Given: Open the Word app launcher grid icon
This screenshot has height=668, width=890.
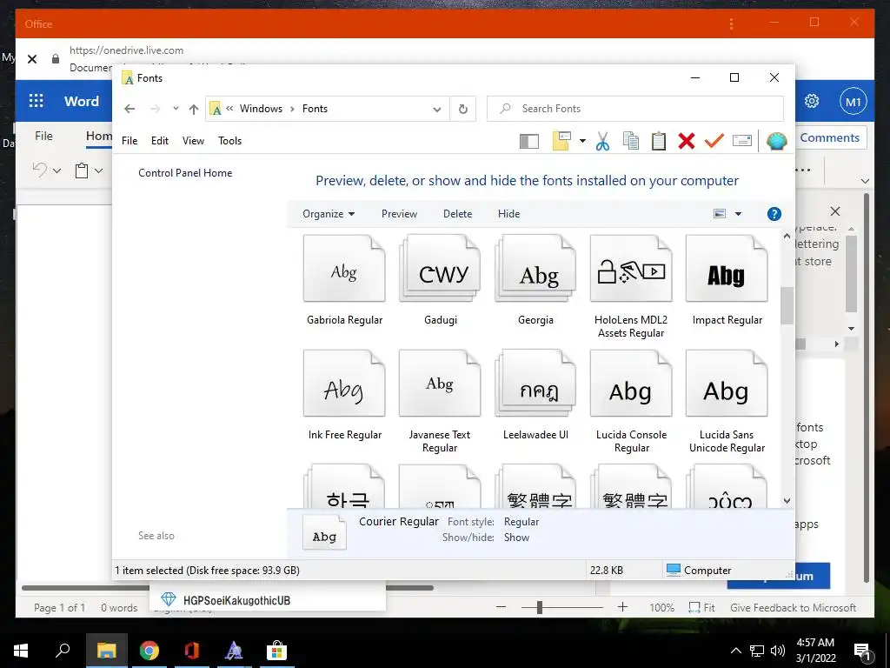Looking at the screenshot, I should tap(37, 101).
